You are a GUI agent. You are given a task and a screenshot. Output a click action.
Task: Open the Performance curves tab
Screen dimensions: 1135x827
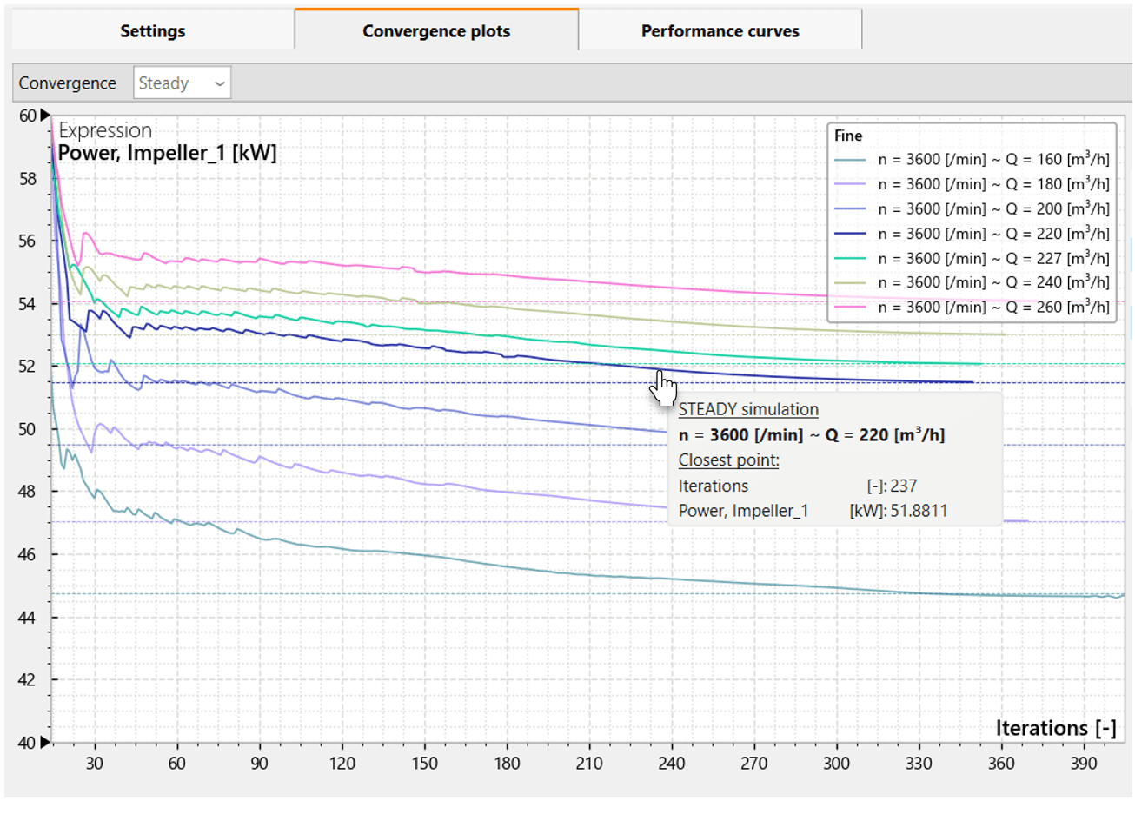(720, 31)
